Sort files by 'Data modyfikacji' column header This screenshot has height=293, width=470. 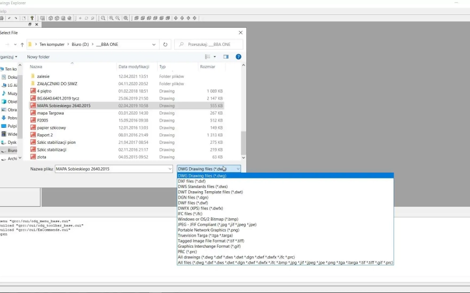pos(134,67)
